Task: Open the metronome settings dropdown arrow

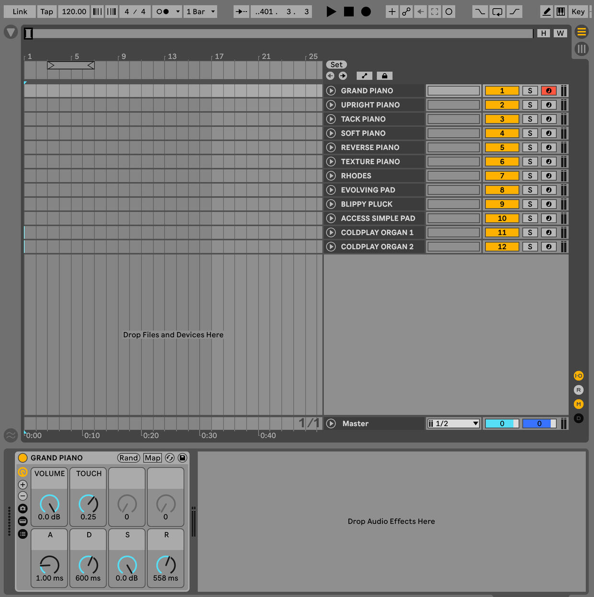Action: click(x=178, y=11)
